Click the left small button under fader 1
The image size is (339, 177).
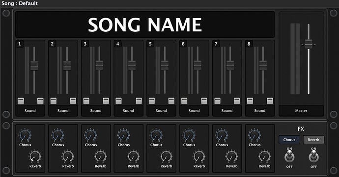pyautogui.click(x=21, y=101)
